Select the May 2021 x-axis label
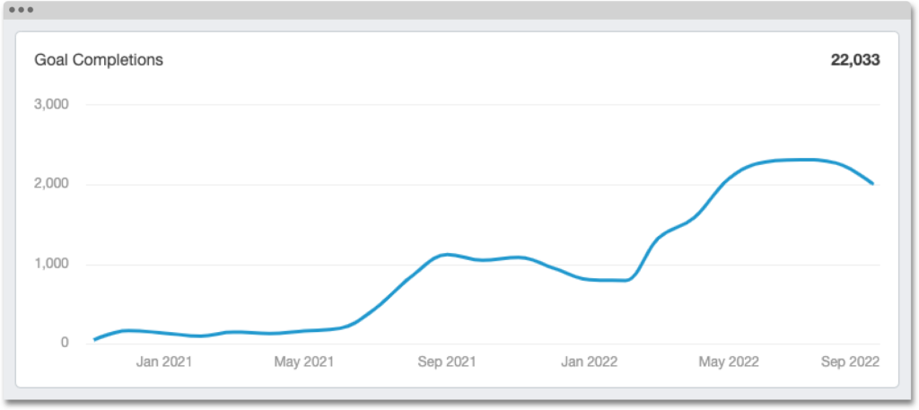Screen dimensions: 919x410 pyautogui.click(x=304, y=362)
